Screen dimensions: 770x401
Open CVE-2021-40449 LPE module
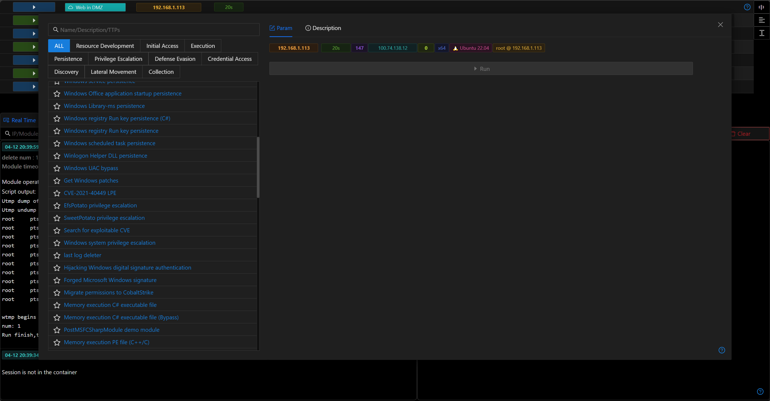[x=90, y=193]
